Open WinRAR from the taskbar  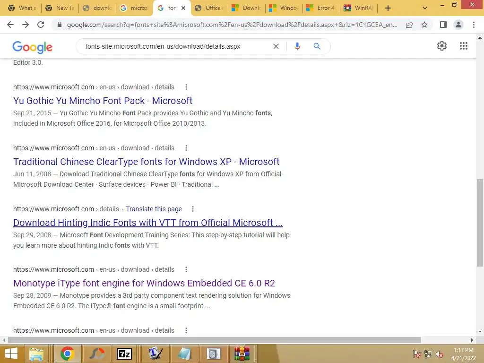tap(242, 354)
